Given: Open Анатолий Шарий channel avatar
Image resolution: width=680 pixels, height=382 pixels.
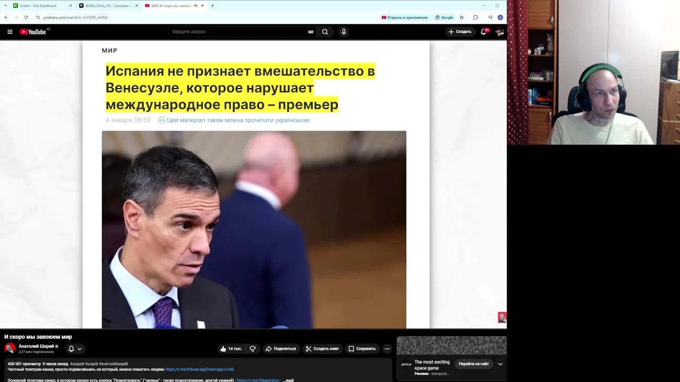Looking at the screenshot, I should pyautogui.click(x=10, y=348).
